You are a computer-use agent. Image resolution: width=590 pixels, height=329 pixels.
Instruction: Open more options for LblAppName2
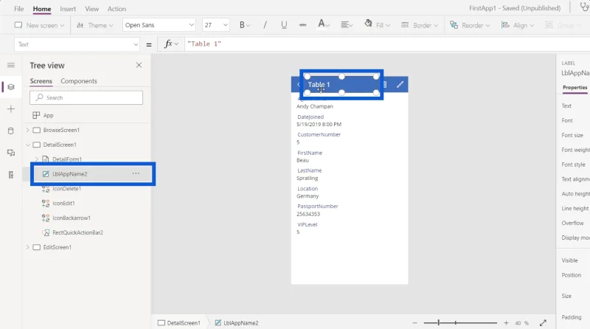click(x=136, y=173)
